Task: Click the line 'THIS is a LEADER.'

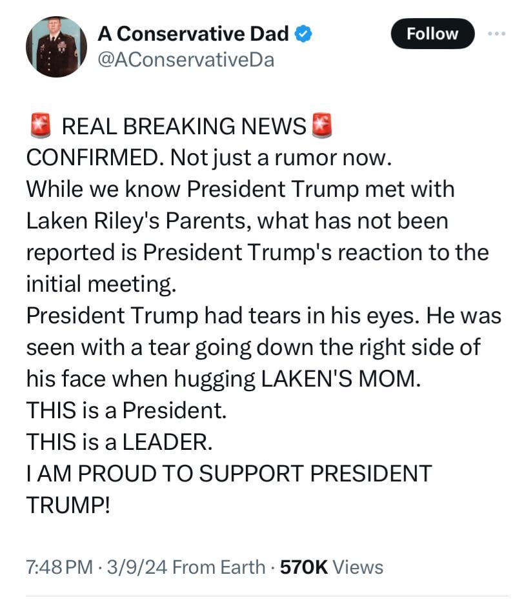Action: (x=118, y=442)
